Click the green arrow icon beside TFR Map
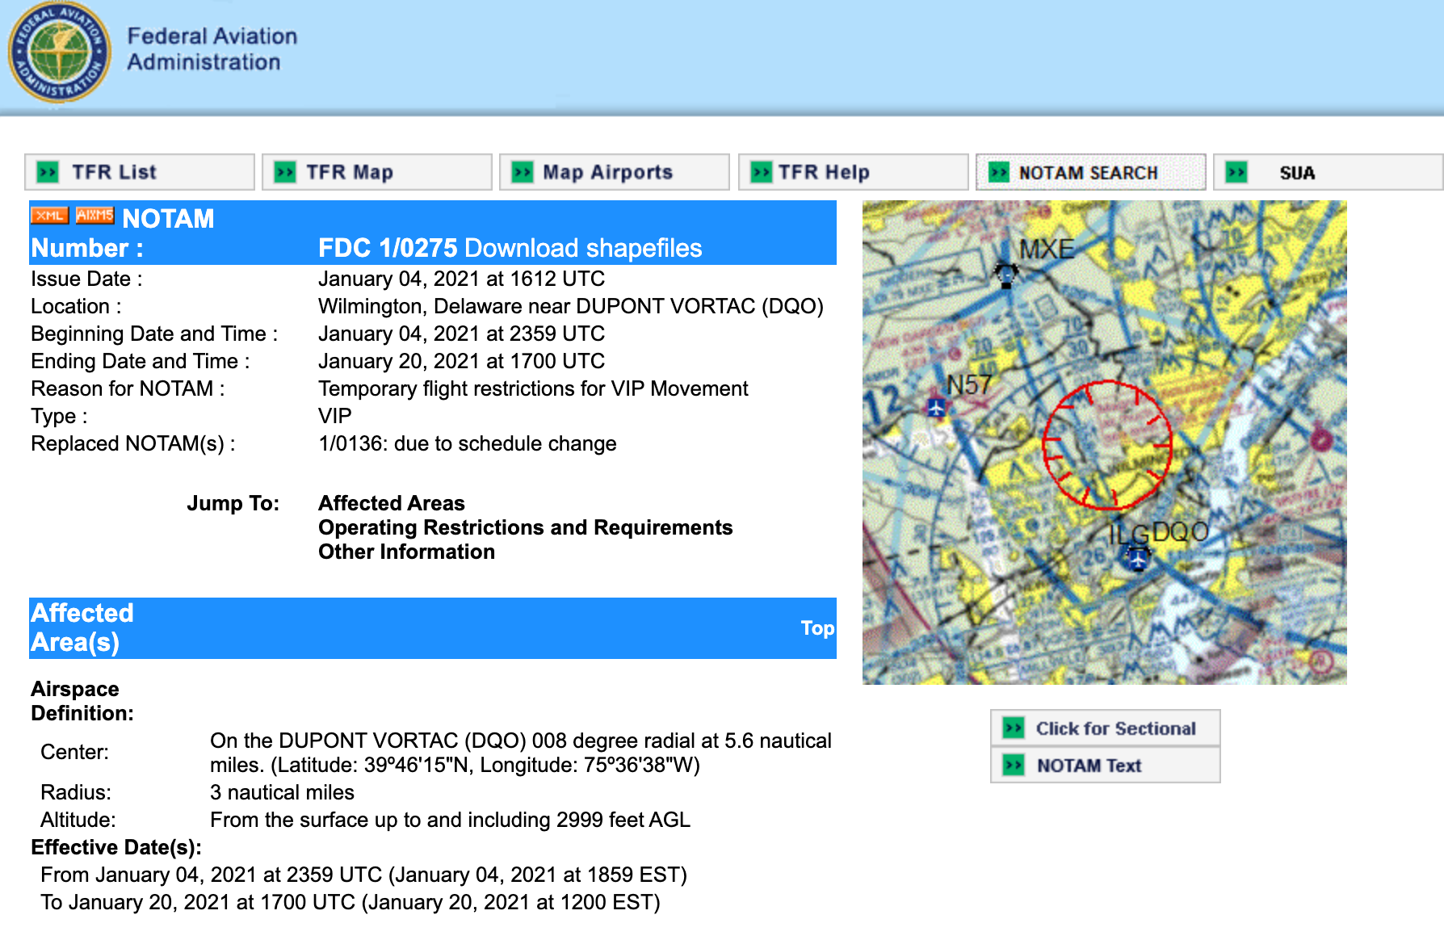The width and height of the screenshot is (1444, 940). pyautogui.click(x=285, y=172)
